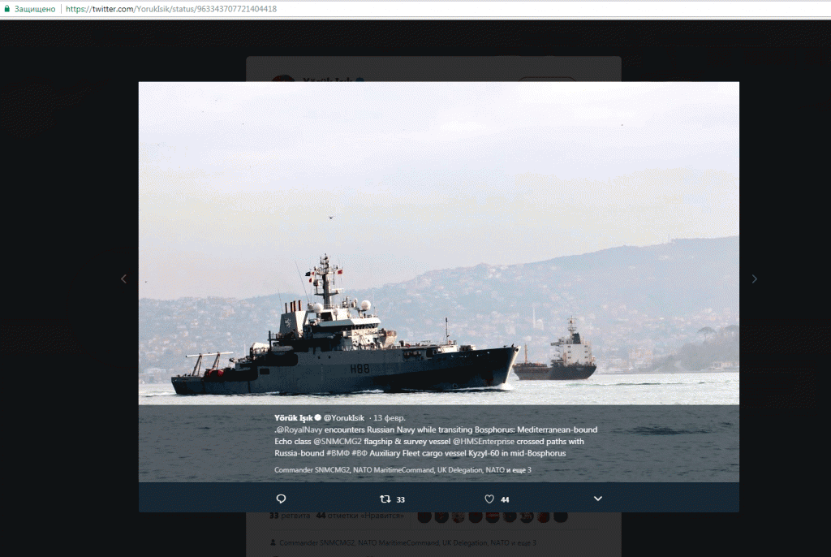The width and height of the screenshot is (831, 557).
Task: Reply to the tweet via speech bubble icon
Action: point(281,499)
